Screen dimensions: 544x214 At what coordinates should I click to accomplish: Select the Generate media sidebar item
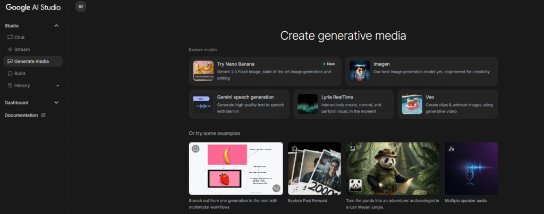tap(32, 61)
